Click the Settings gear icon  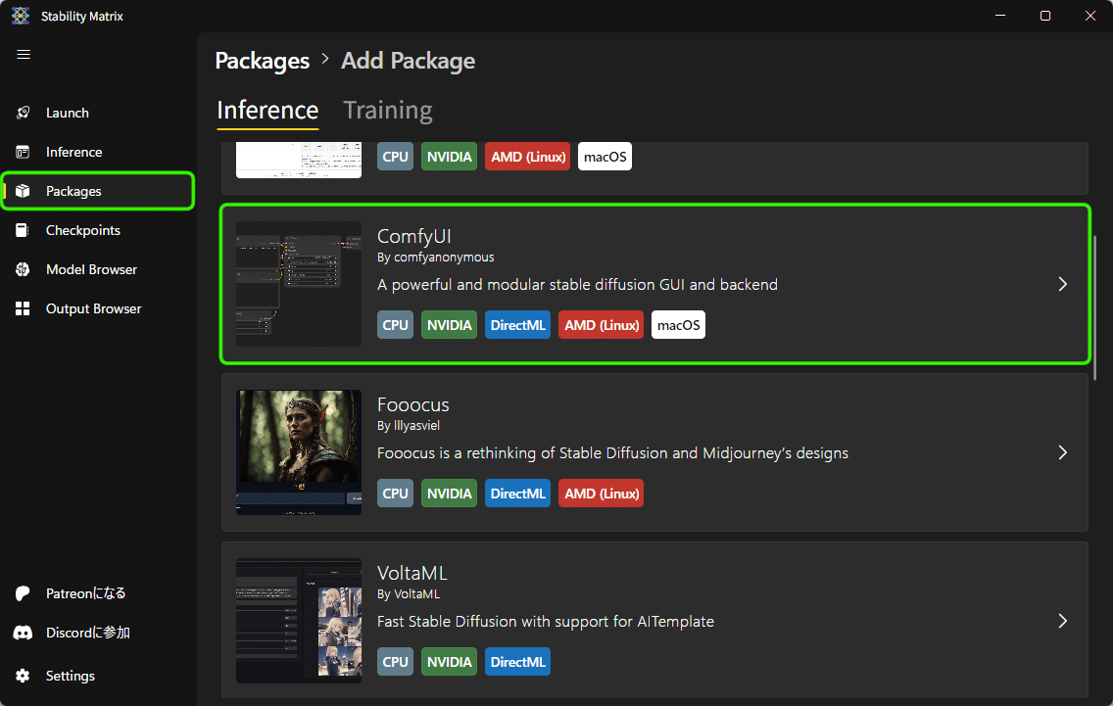[23, 676]
